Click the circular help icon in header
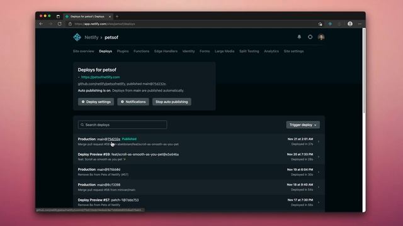 pos(310,37)
